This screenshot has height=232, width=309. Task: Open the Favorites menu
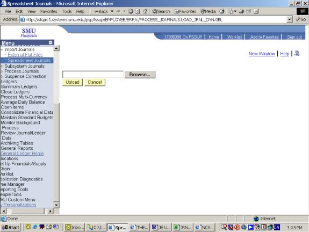49,11
